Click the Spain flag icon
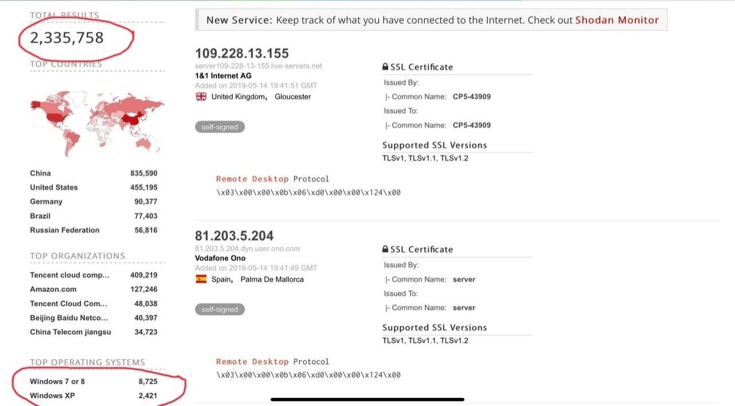Image resolution: width=735 pixels, height=406 pixels. coord(201,279)
